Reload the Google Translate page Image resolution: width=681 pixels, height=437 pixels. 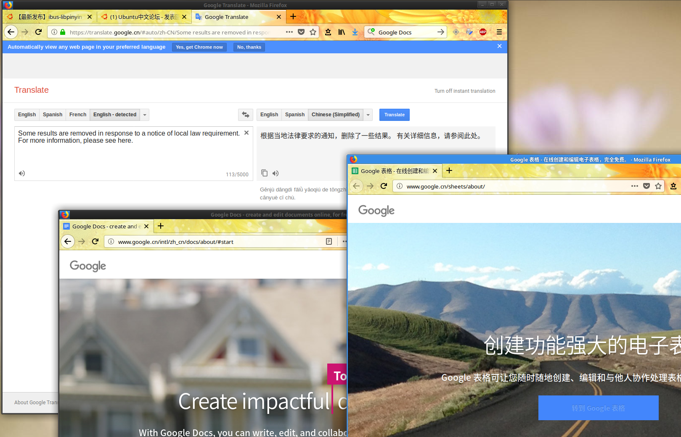(x=38, y=32)
